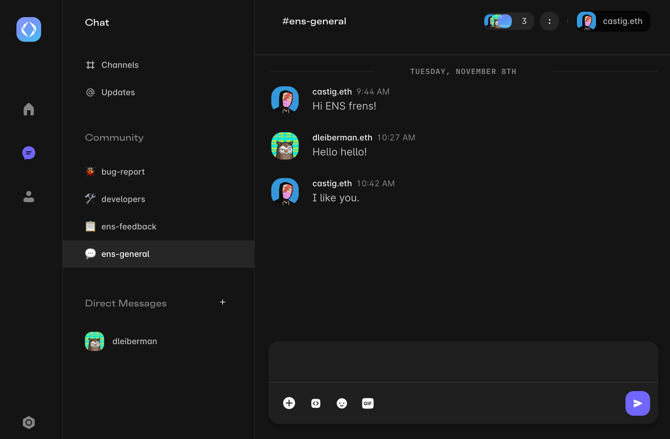
Task: Insert code snippet with brackets icon
Action: point(315,403)
